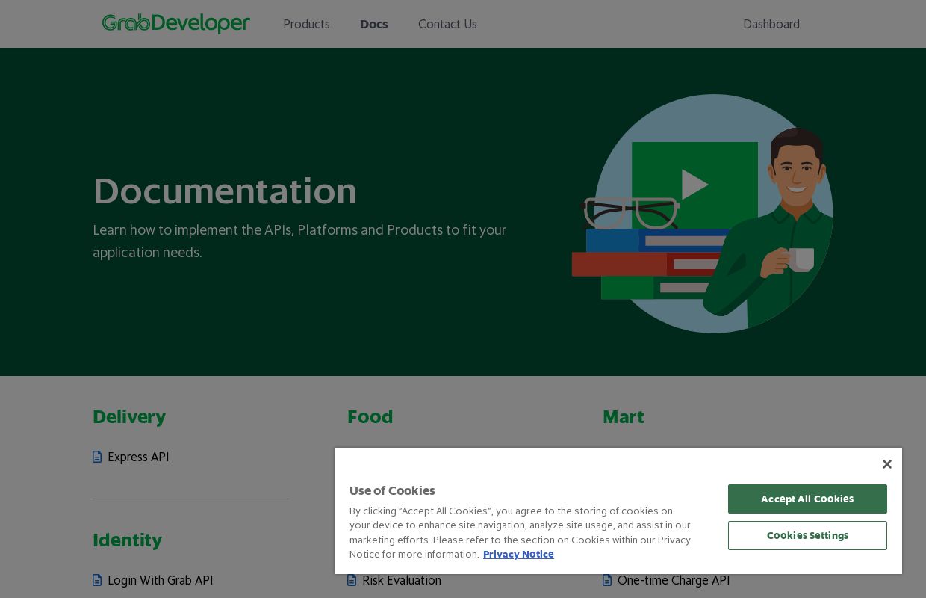This screenshot has height=598, width=926.
Task: Click the Risk Evaluation document icon
Action: 352,580
